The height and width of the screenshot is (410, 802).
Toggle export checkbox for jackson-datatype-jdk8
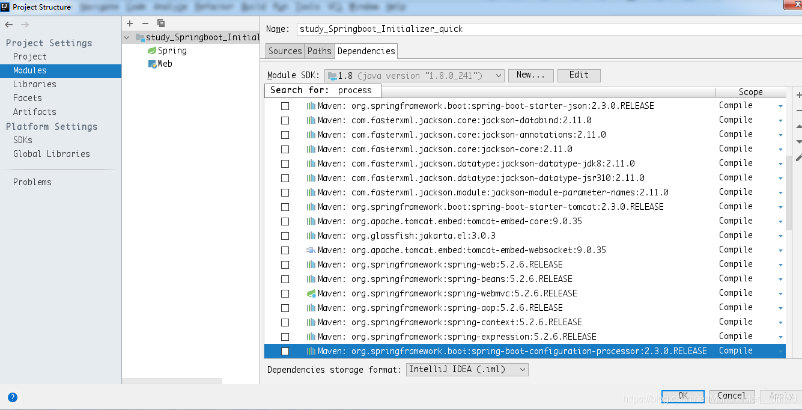(x=285, y=164)
